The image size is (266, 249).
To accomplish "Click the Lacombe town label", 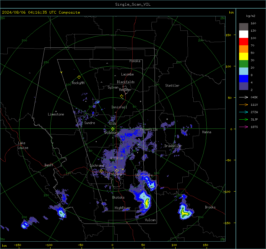I will coord(127,74).
